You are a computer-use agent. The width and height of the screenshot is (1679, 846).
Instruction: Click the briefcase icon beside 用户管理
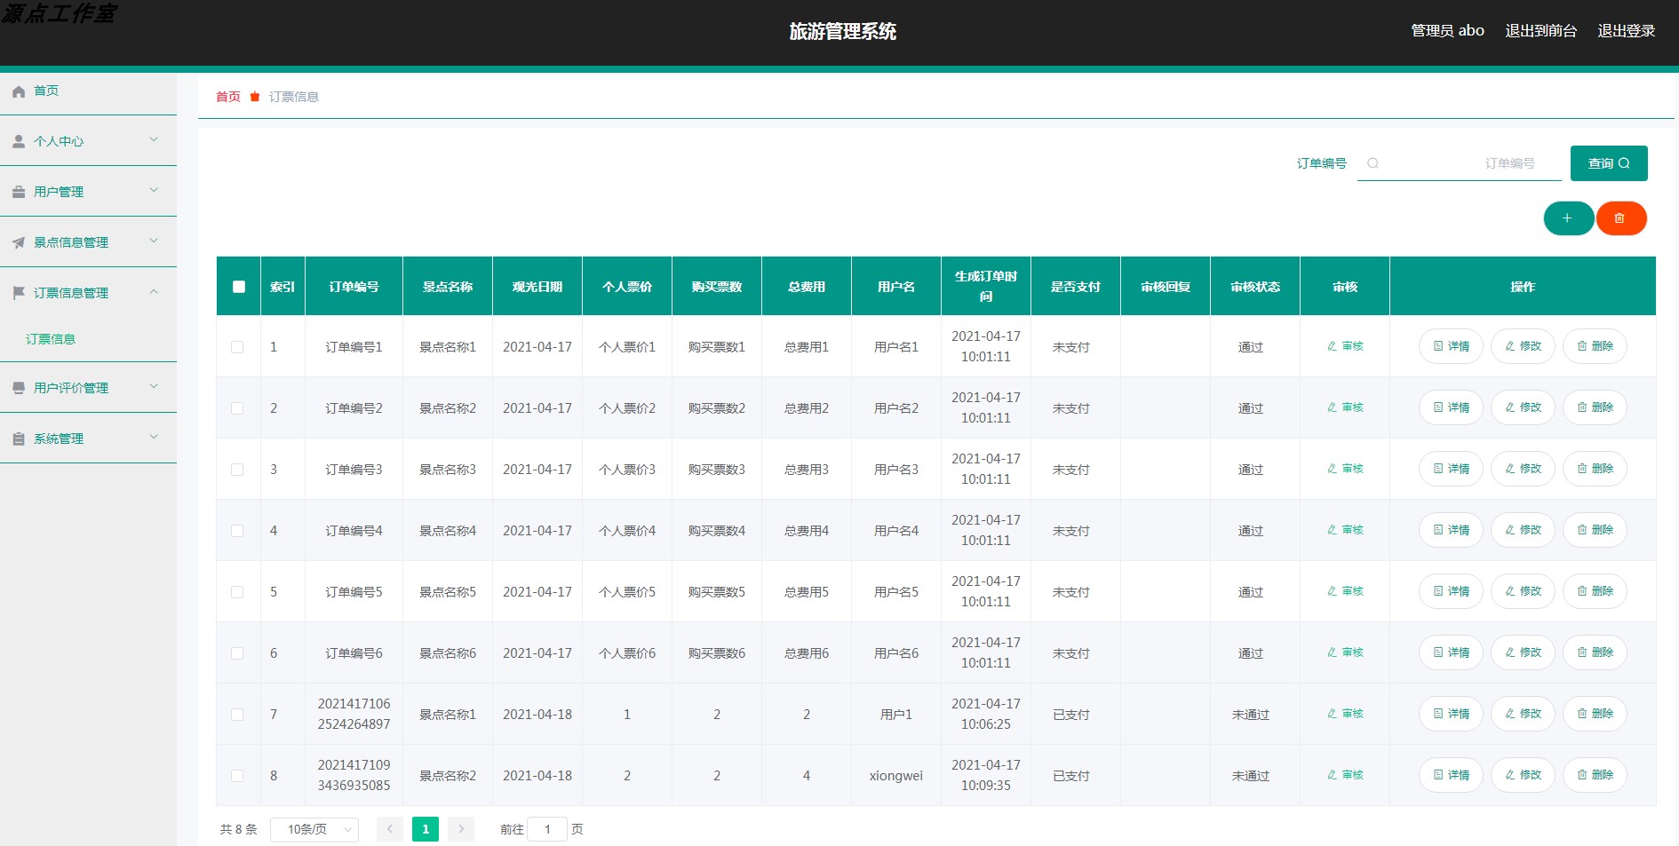point(18,191)
